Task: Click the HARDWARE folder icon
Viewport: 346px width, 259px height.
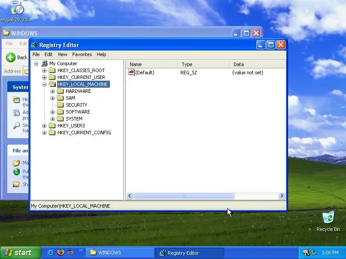Action: [x=60, y=91]
